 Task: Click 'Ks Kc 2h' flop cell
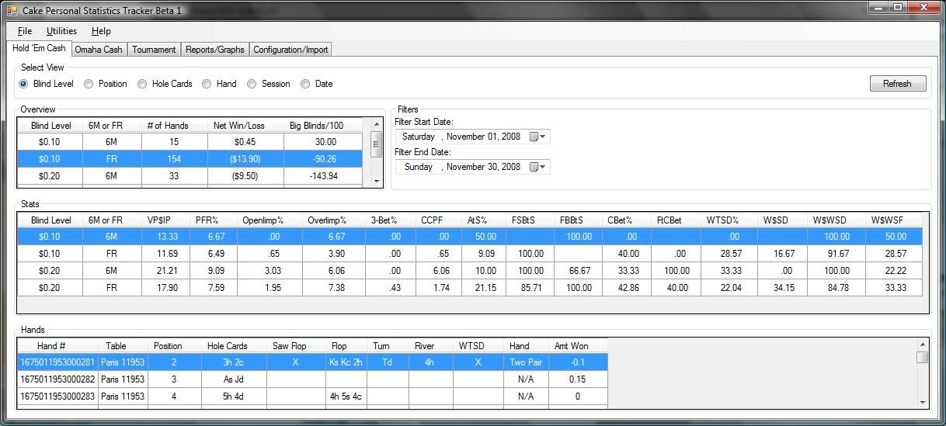[x=346, y=362]
